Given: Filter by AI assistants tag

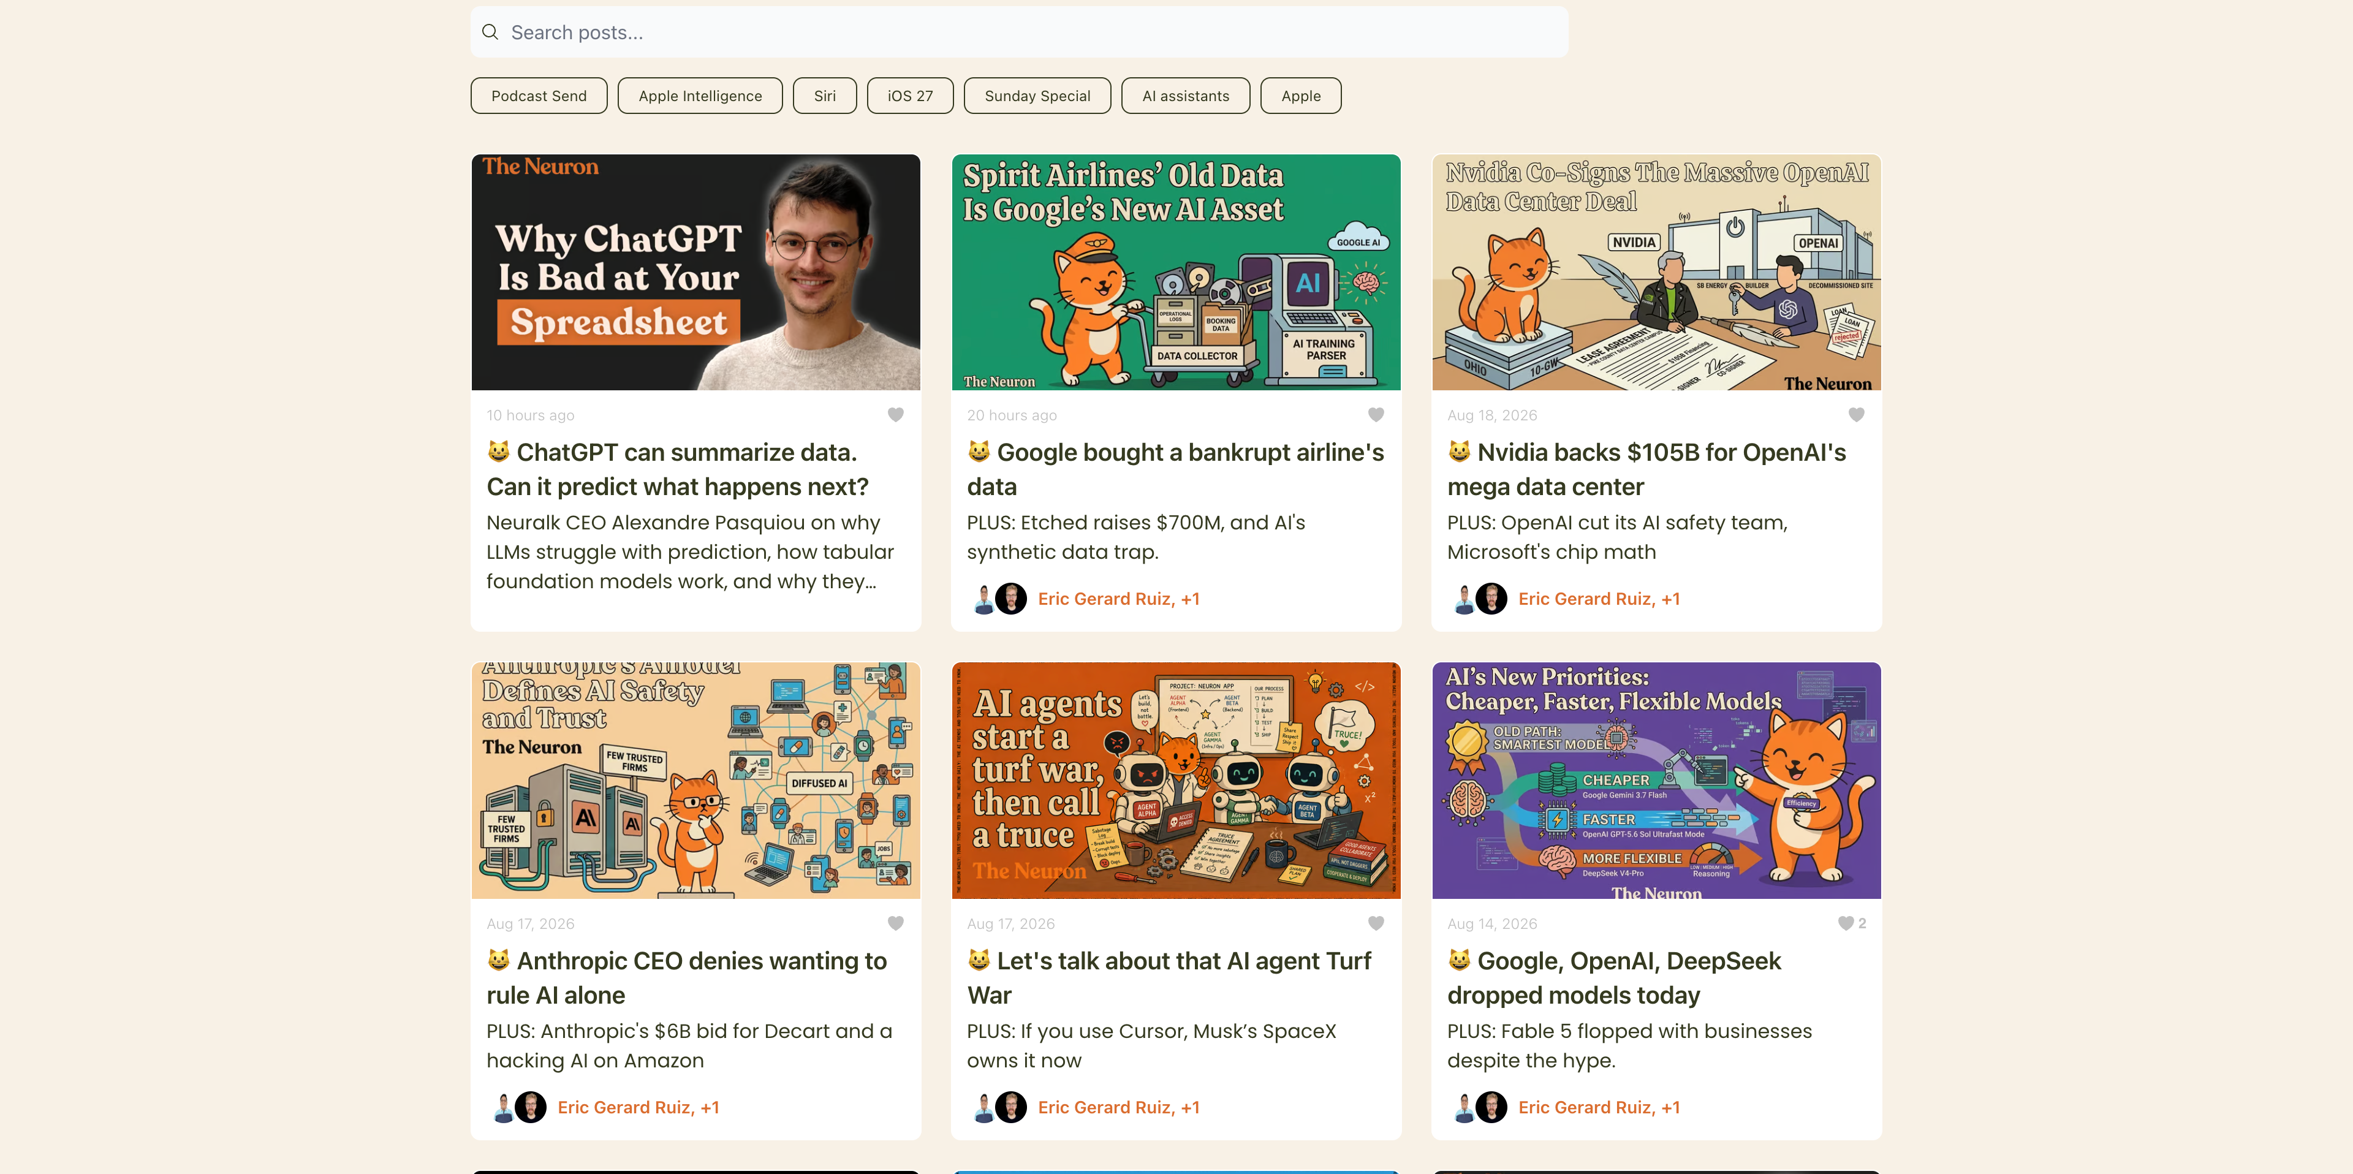Looking at the screenshot, I should tap(1186, 96).
